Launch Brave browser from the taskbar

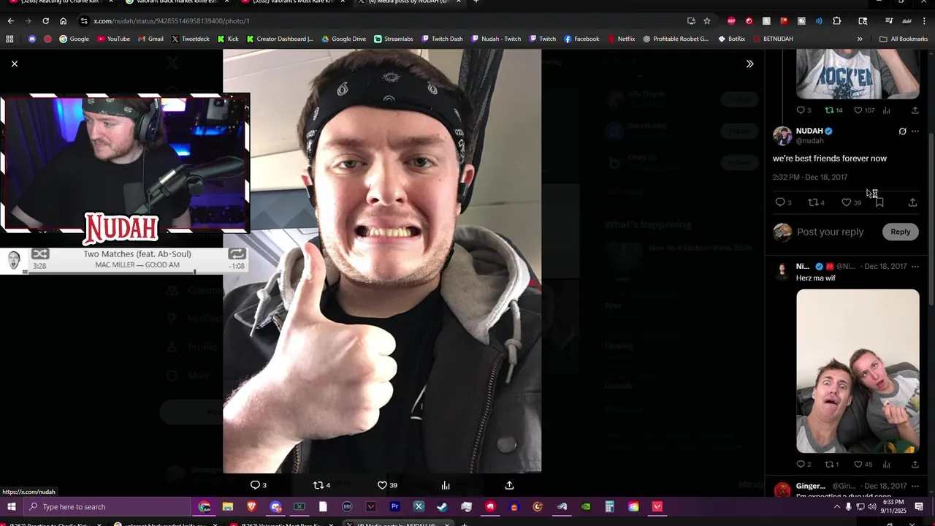pyautogui.click(x=251, y=506)
